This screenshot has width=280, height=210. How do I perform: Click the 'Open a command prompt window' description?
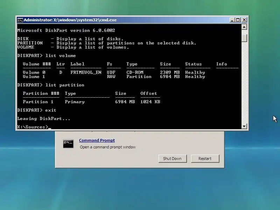tap(108, 147)
